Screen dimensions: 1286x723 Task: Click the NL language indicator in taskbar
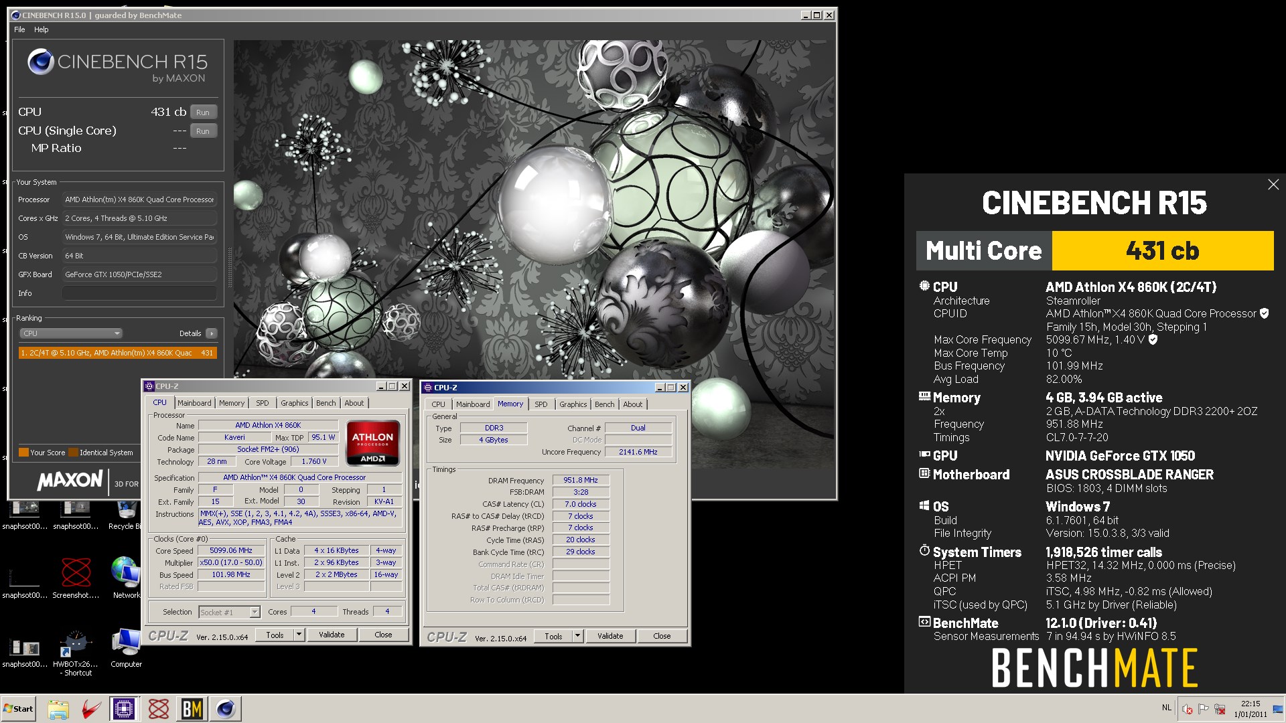[1167, 708]
